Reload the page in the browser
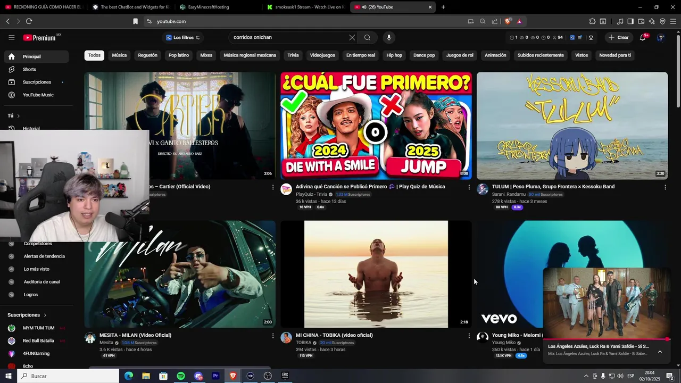This screenshot has height=383, width=681. tap(29, 21)
